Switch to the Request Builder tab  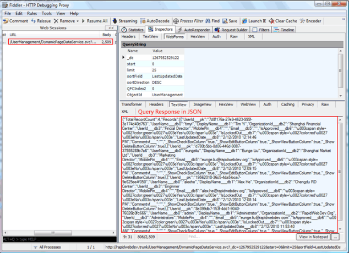(231, 30)
